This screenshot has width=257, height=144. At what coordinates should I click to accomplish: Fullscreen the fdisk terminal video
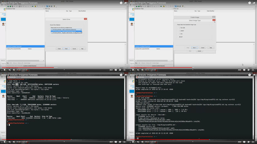point(124,142)
